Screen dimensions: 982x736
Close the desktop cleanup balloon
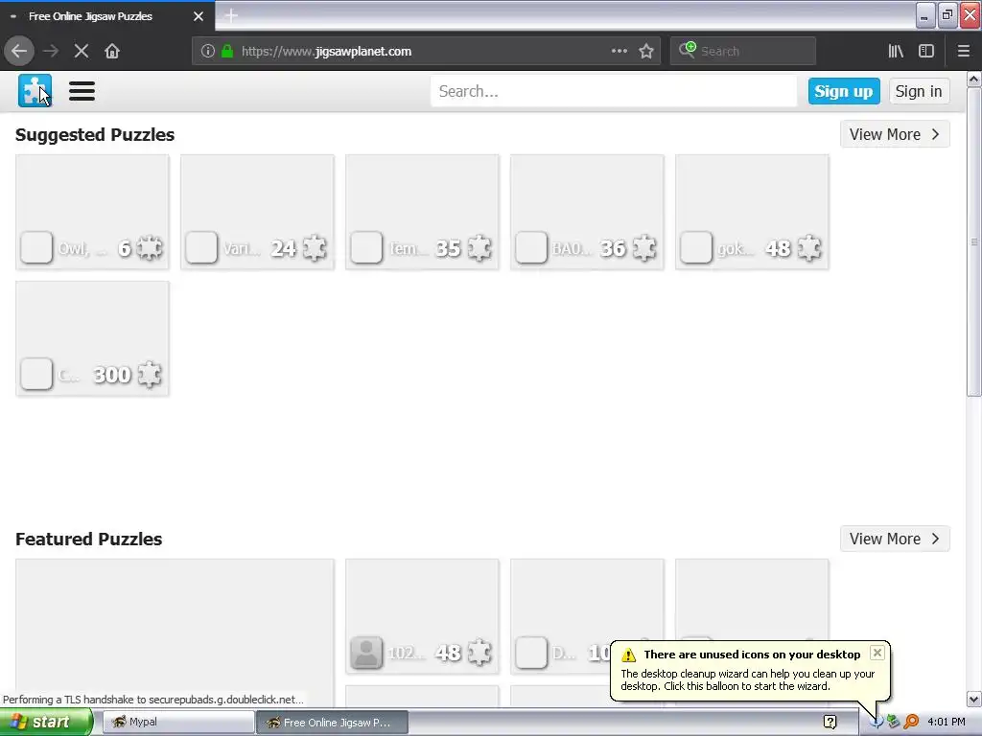[877, 653]
